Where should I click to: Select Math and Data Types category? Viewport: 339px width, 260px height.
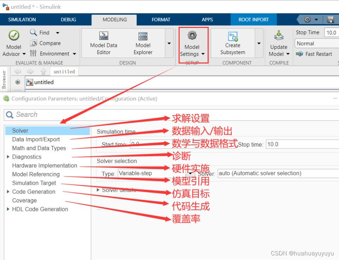tap(39, 148)
